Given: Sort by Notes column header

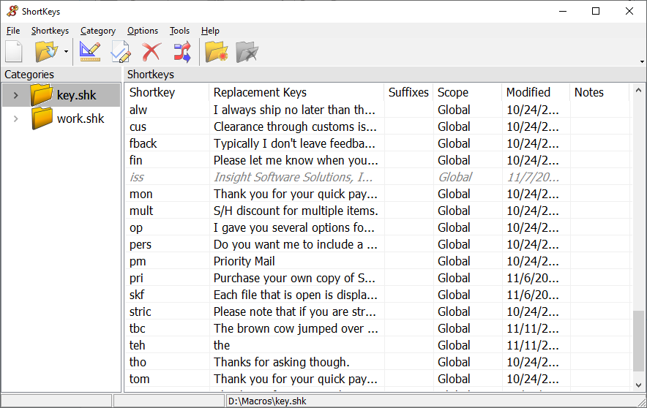Looking at the screenshot, I should (x=599, y=92).
